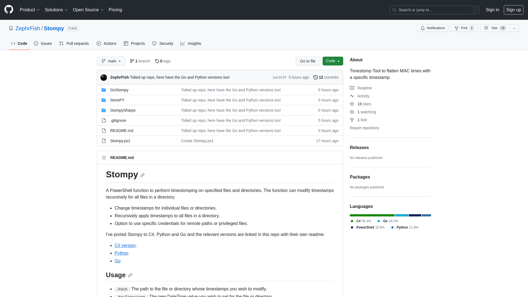Click the bell Notifications icon
The image size is (528, 297).
tap(422, 28)
